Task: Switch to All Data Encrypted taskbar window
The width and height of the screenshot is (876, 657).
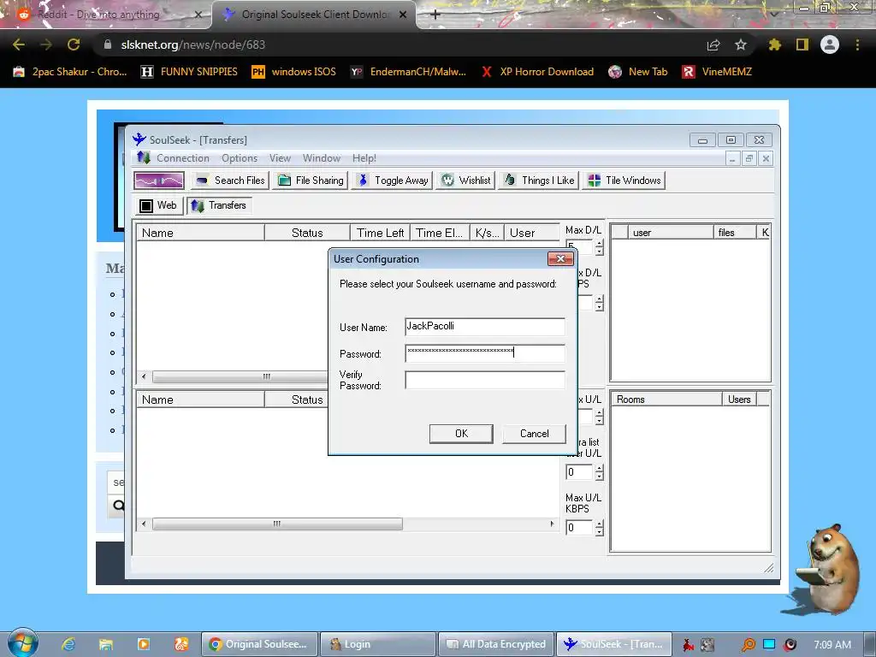Action: coord(496,644)
